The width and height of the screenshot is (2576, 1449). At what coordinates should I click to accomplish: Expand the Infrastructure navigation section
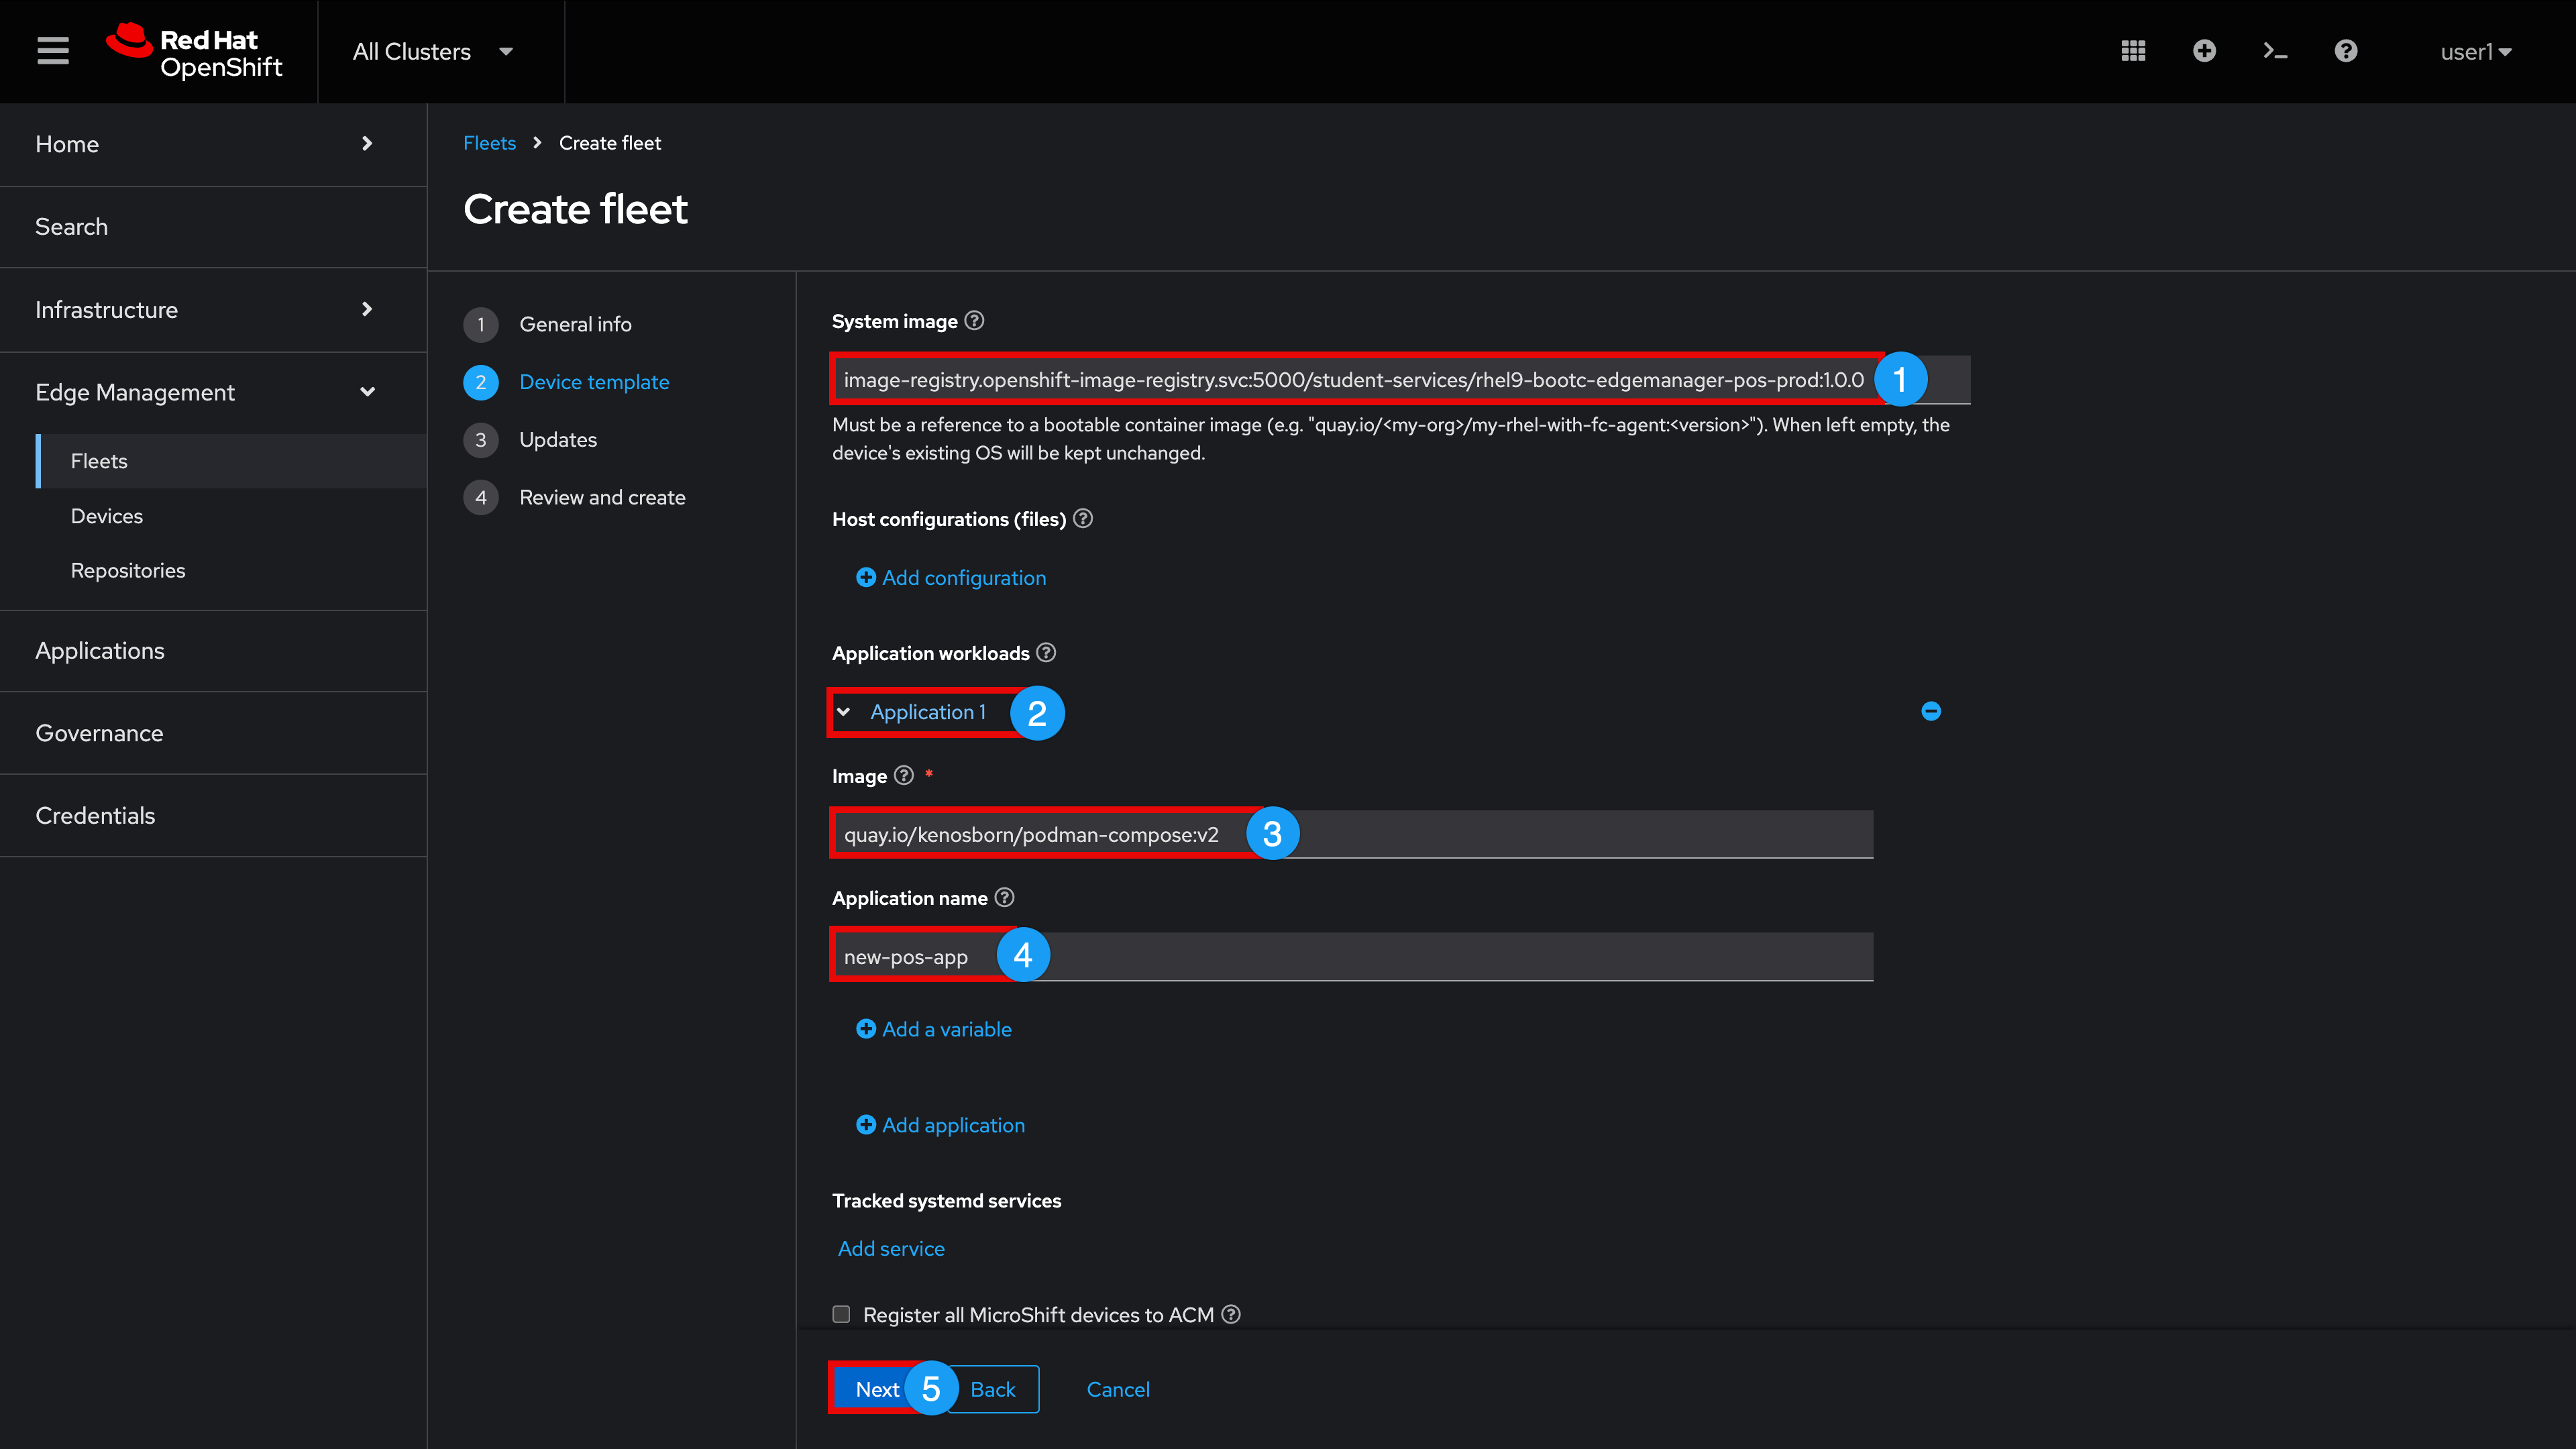coord(213,310)
